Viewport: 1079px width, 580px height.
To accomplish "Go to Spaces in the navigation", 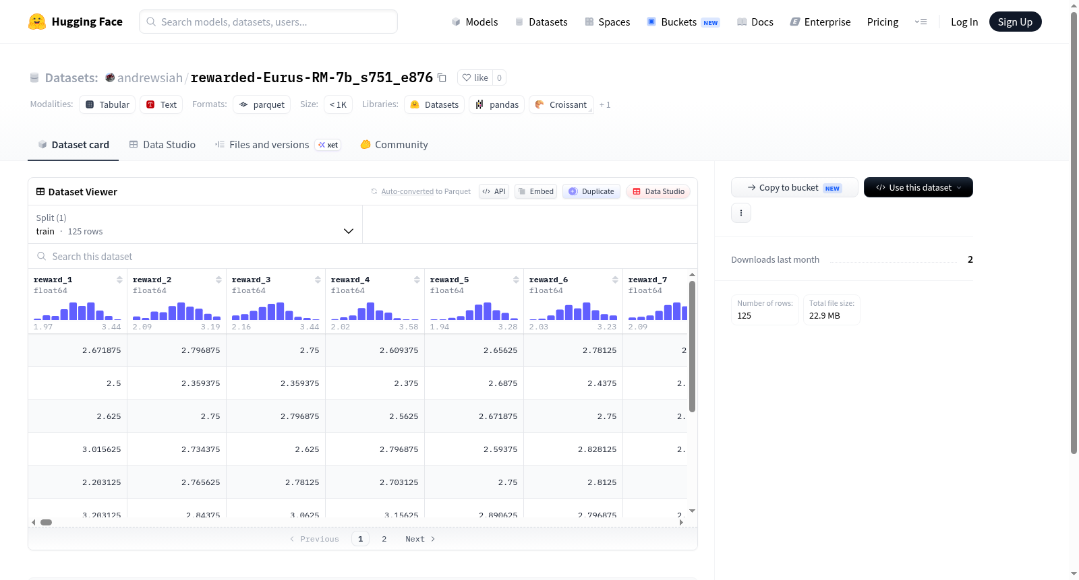I will [608, 22].
